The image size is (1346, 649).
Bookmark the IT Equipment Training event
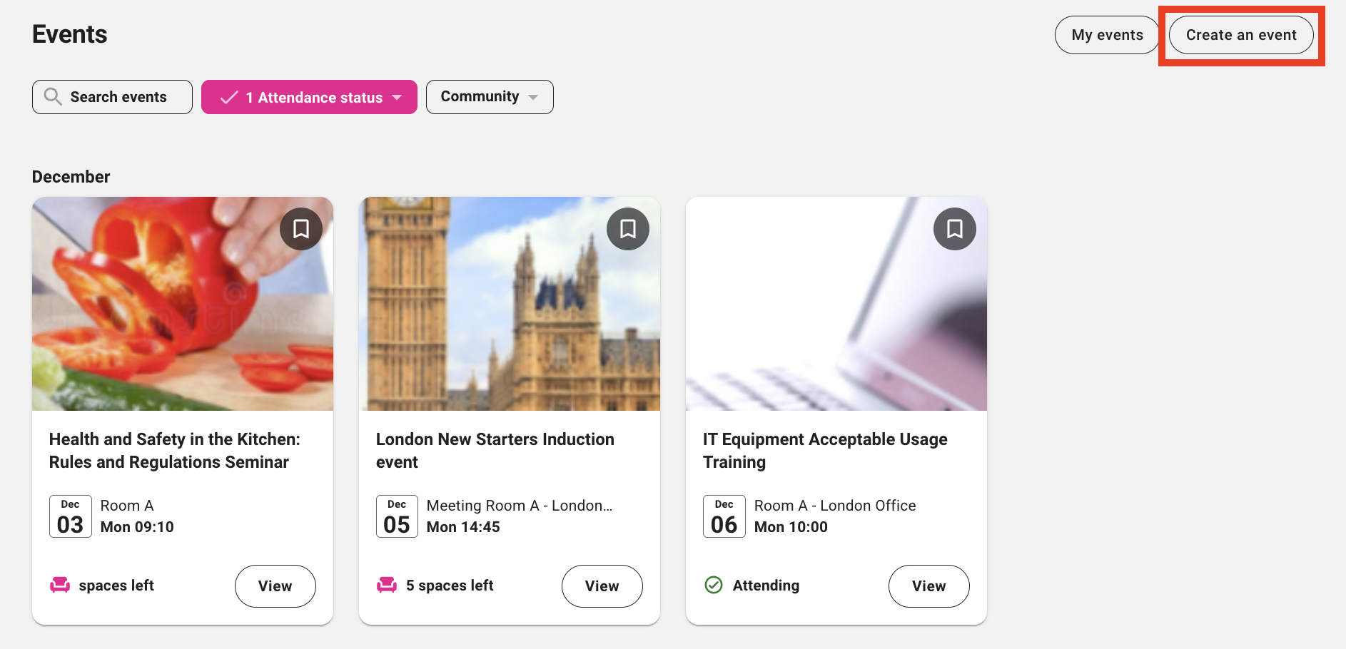click(954, 229)
